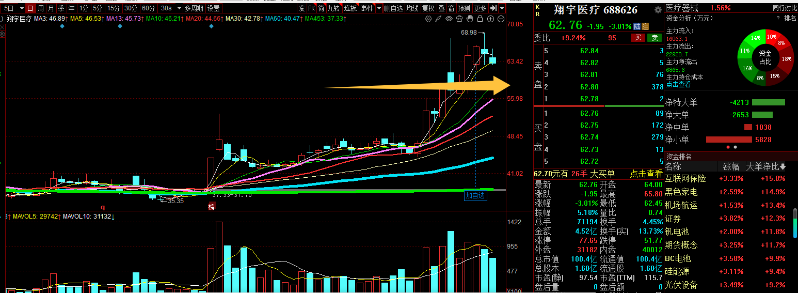Viewport: 798px width, 293px height.
Task: Click 点击查看 under 主力持仓成本
Action: click(678, 84)
